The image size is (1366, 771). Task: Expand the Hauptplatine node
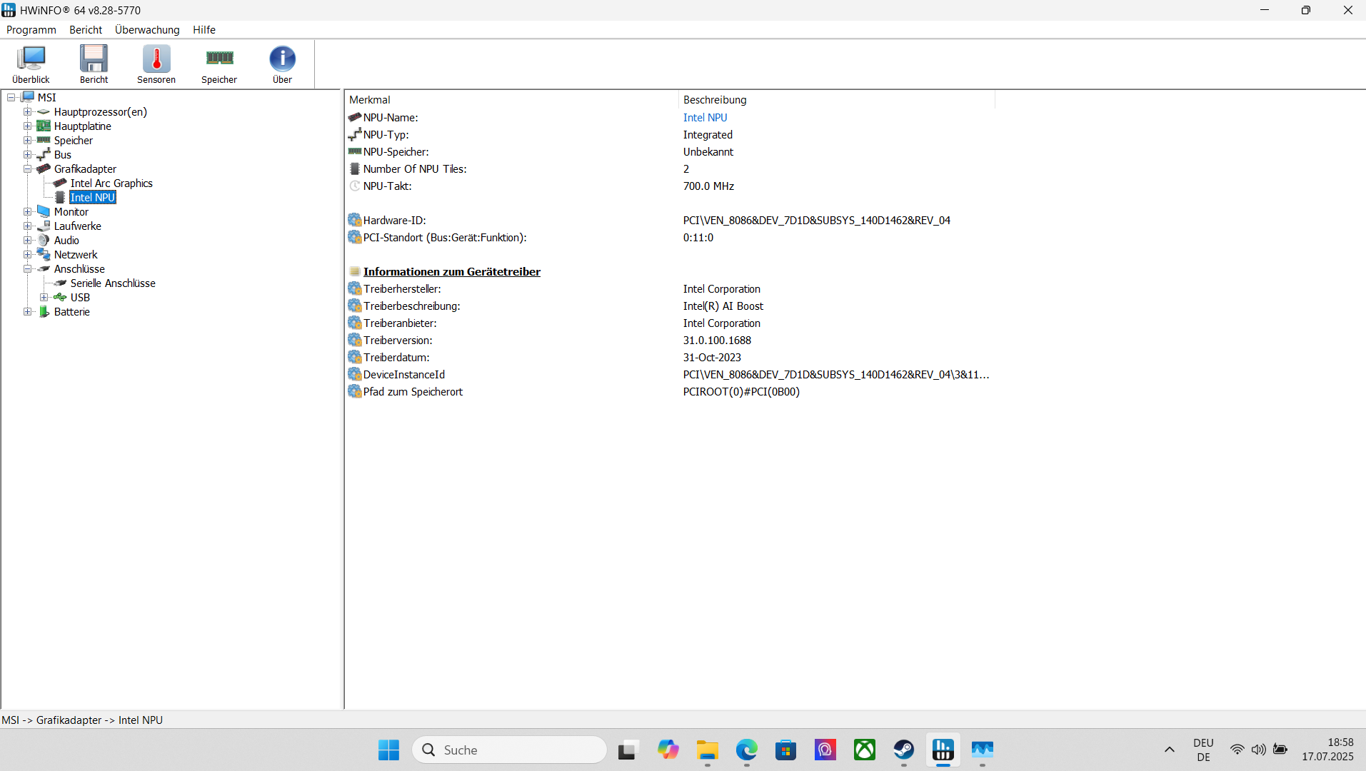[27, 126]
